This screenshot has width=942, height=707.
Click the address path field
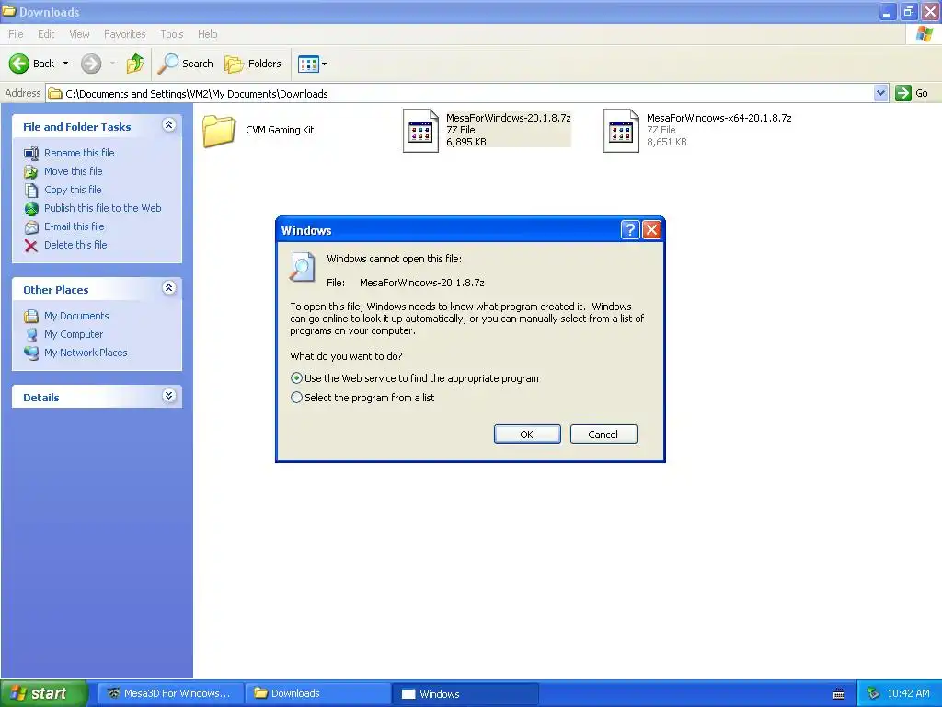(460, 93)
